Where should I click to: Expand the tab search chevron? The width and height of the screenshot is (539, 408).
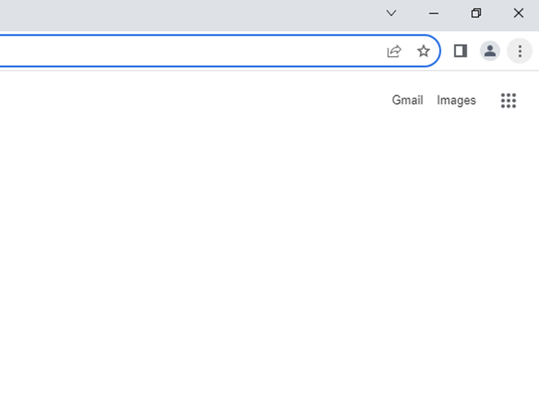click(391, 13)
